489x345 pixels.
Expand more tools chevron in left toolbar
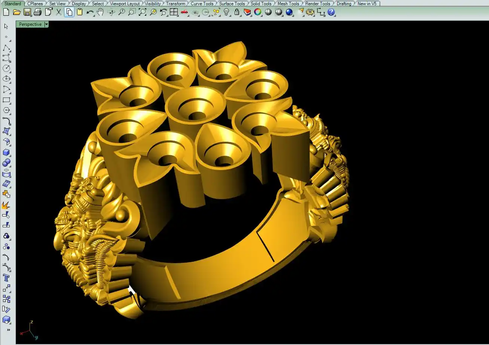point(8,330)
